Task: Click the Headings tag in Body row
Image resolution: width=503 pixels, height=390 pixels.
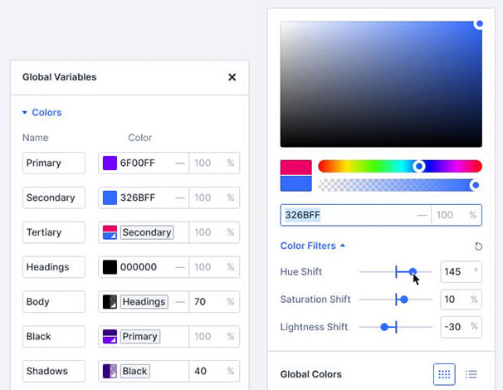Action: (x=144, y=302)
